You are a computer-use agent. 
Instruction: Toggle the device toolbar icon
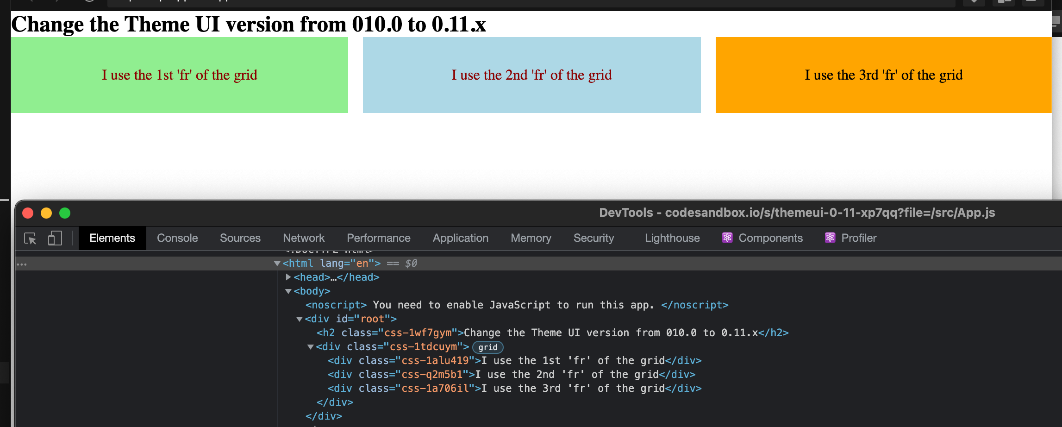click(55, 238)
